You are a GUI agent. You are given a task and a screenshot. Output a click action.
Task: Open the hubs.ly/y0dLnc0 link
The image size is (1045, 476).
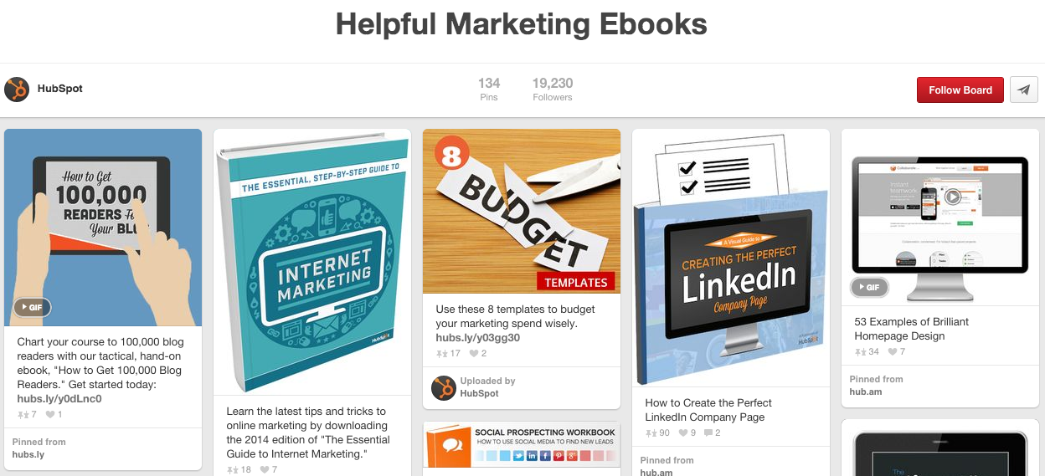(x=59, y=399)
